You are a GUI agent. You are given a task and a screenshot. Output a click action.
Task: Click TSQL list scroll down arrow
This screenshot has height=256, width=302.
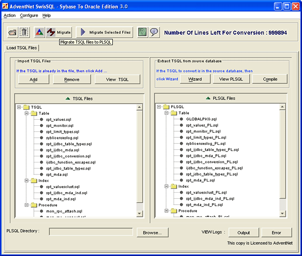[139, 213]
